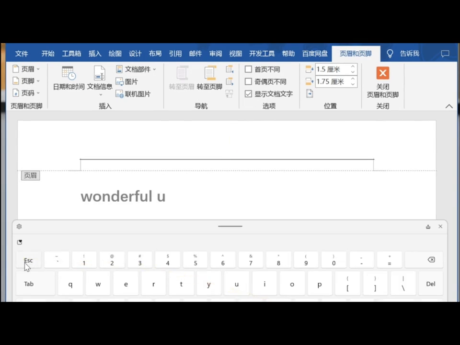Viewport: 460px width, 345px height.
Task: Insert 日期和时间 into header
Action: [69, 78]
